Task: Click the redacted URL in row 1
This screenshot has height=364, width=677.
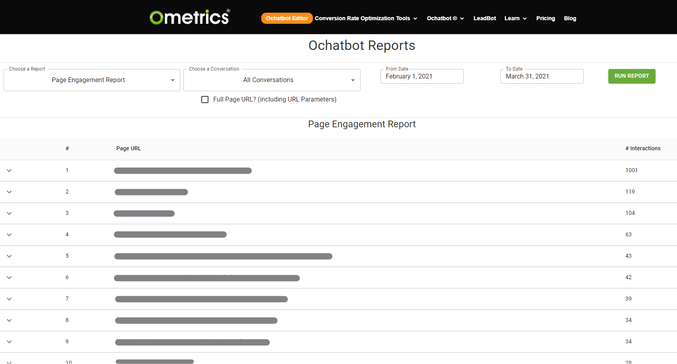Action: click(x=183, y=171)
